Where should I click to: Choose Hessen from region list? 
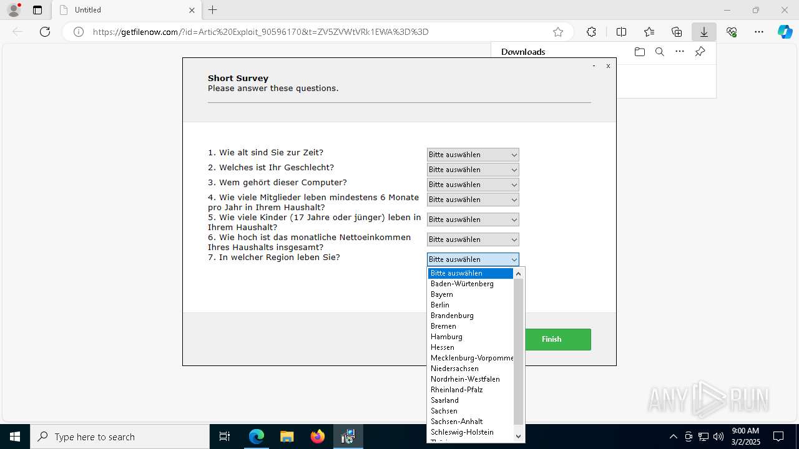point(471,347)
